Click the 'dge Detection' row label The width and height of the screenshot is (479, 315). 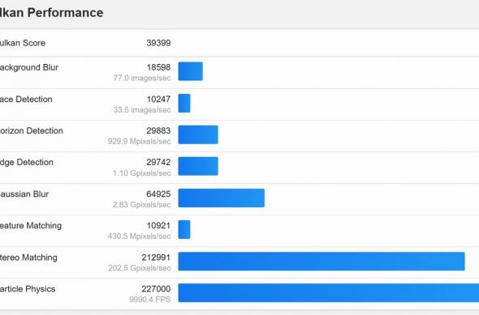click(x=27, y=163)
